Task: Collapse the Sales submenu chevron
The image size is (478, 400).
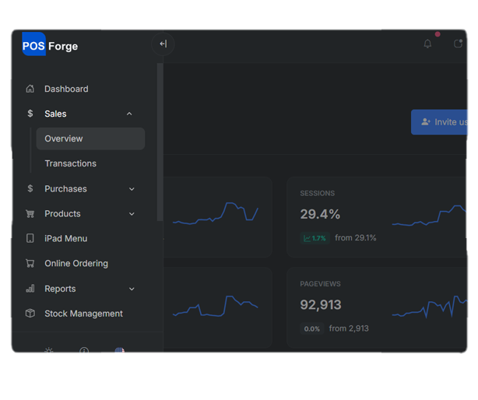Action: click(129, 114)
